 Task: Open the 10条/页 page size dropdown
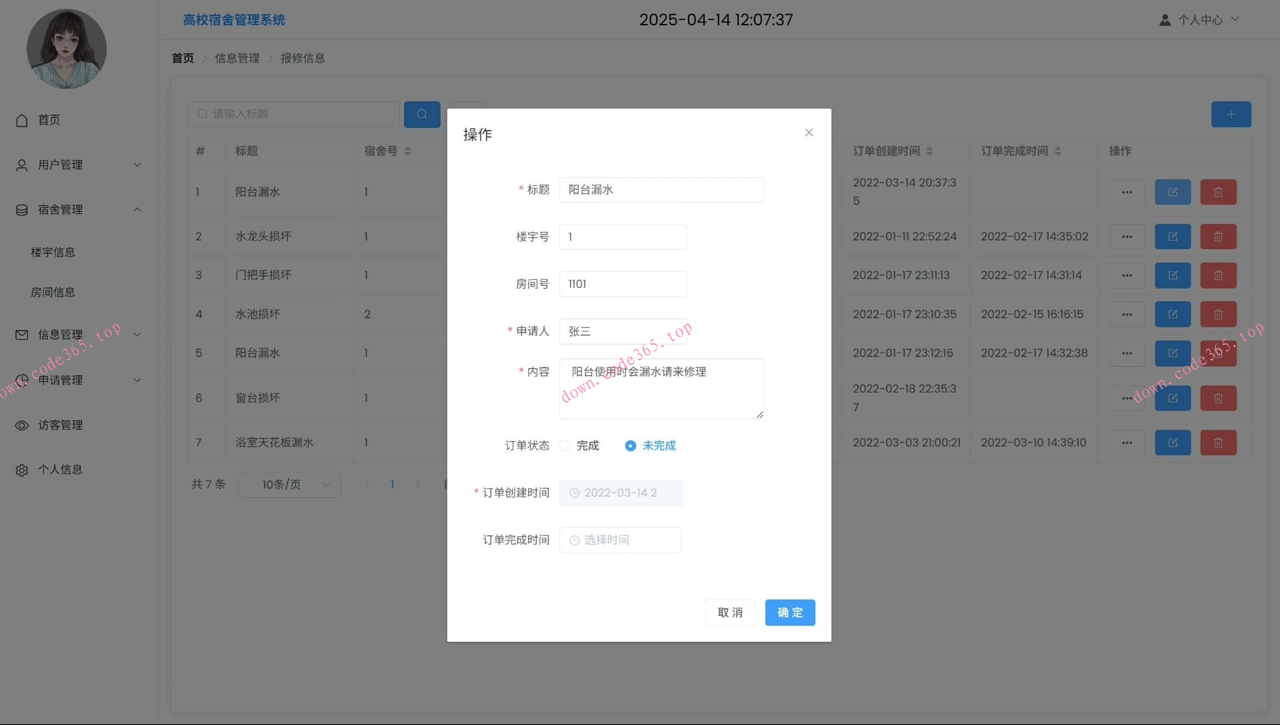[x=289, y=484]
